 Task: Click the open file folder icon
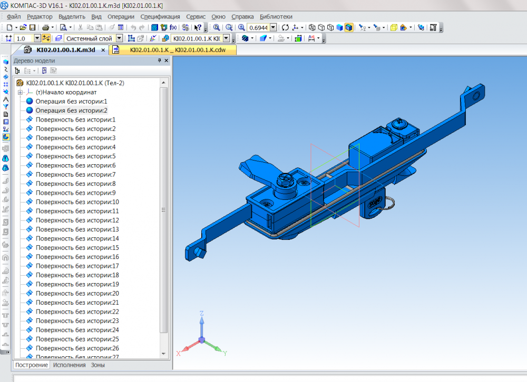pos(23,27)
